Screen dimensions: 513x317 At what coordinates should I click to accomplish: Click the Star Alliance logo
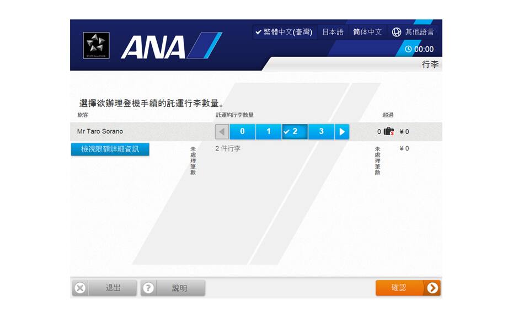96,45
